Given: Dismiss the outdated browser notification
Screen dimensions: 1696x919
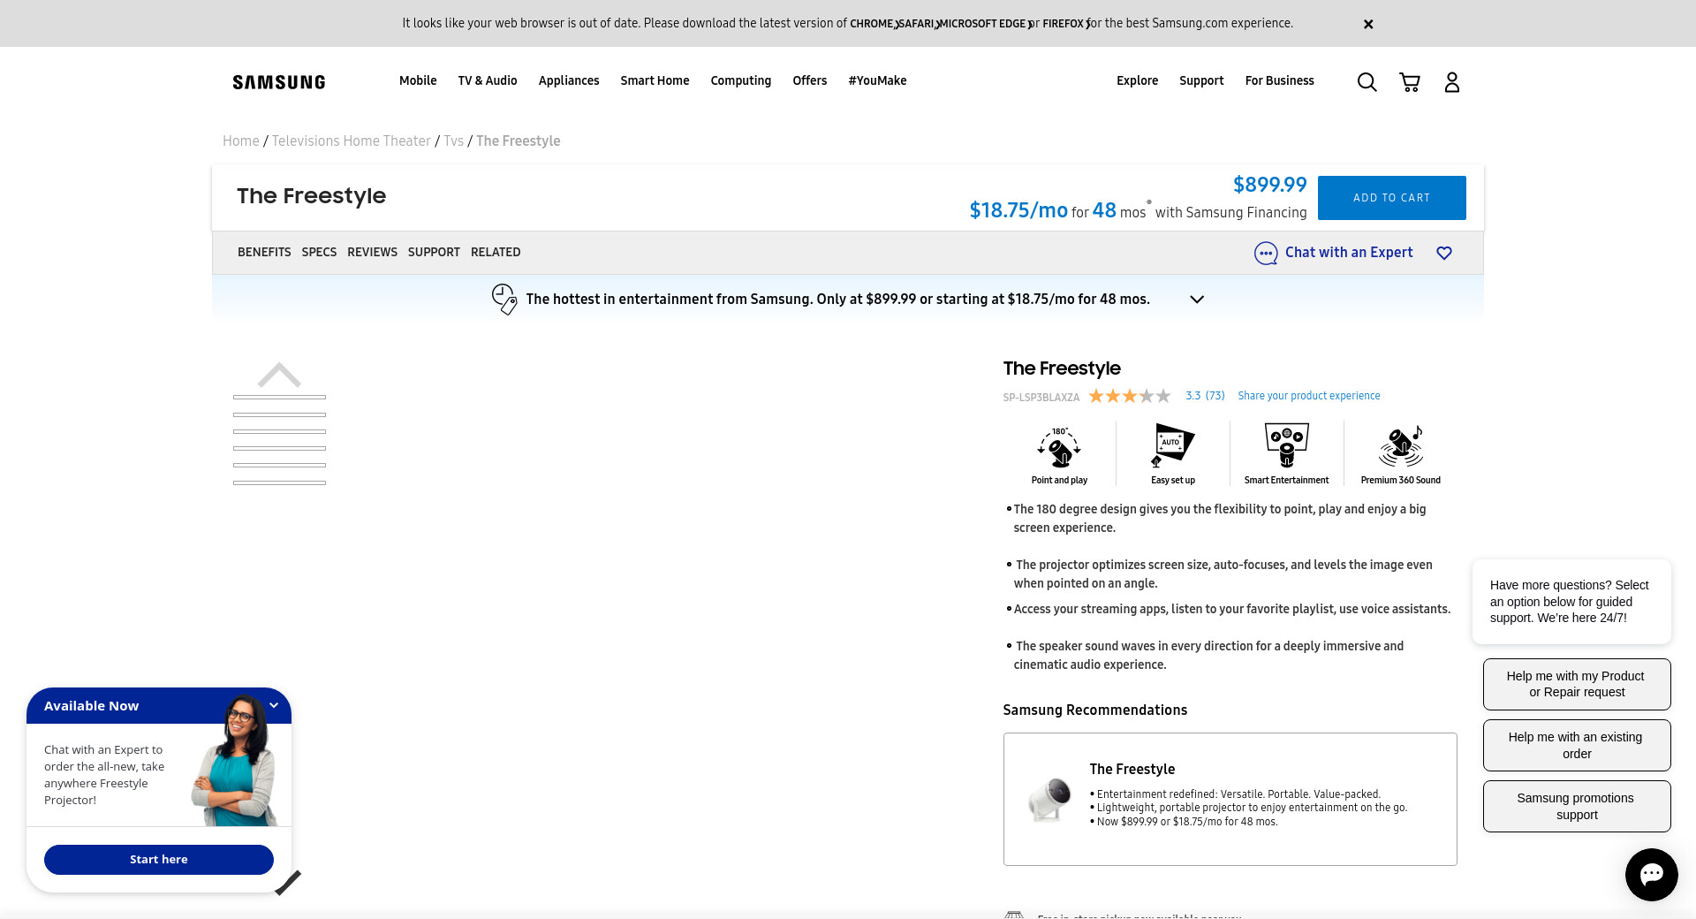Looking at the screenshot, I should click(x=1368, y=25).
